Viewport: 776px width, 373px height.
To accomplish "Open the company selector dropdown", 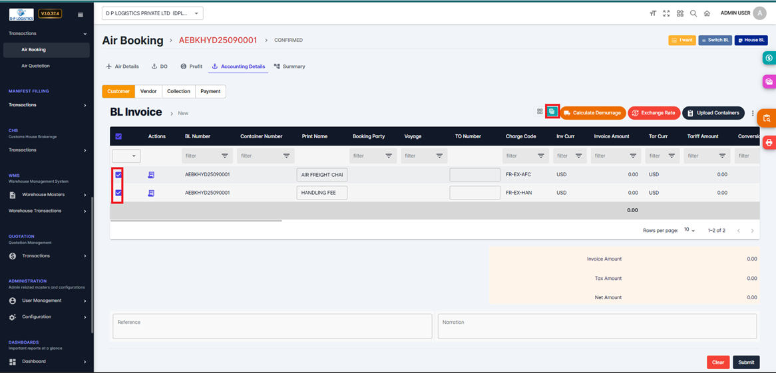I will click(x=152, y=13).
